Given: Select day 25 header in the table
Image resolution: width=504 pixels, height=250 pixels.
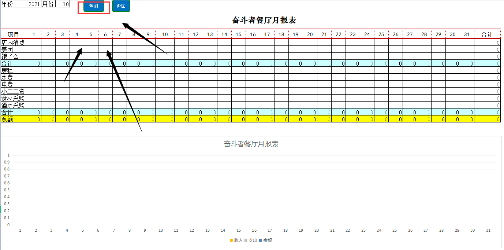Looking at the screenshot, I should 381,34.
